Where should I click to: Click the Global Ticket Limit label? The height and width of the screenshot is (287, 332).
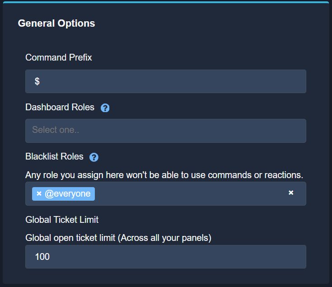pos(62,220)
